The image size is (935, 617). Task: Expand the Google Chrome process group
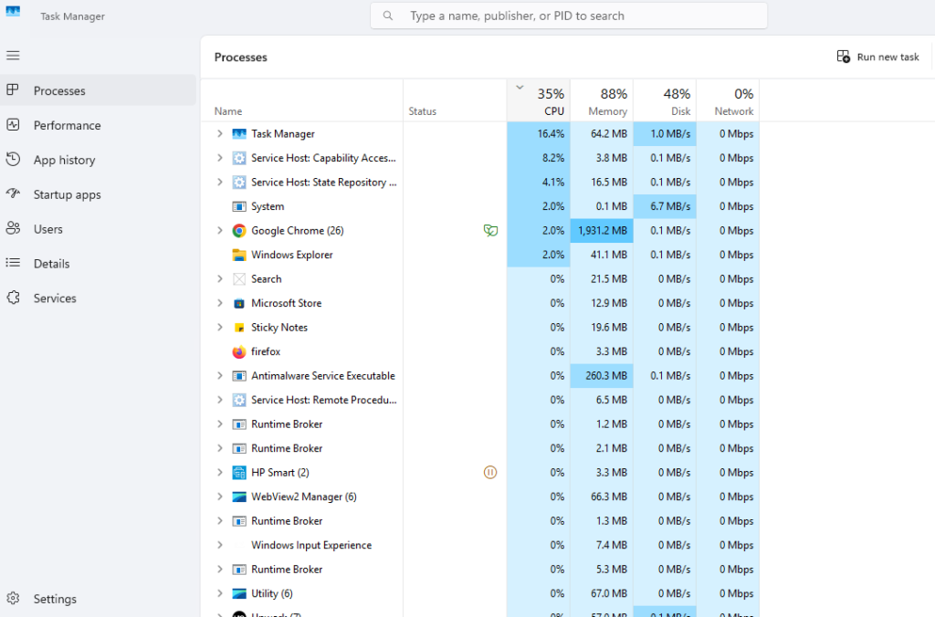click(x=219, y=231)
